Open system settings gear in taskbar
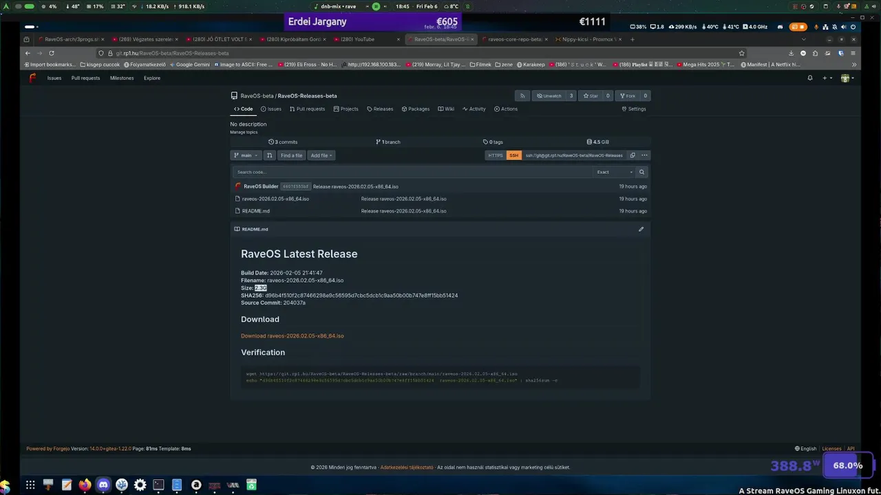Image resolution: width=881 pixels, height=495 pixels. click(x=140, y=485)
